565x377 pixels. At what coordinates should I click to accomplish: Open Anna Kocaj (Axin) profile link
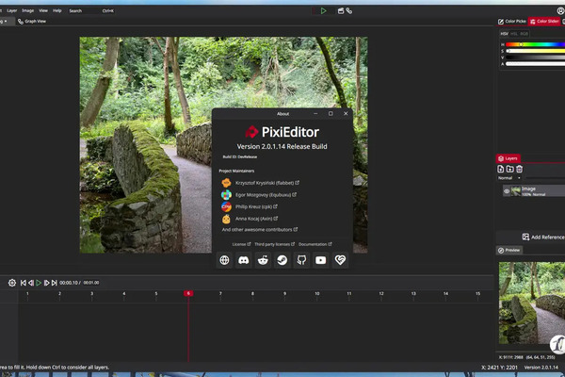click(x=256, y=219)
